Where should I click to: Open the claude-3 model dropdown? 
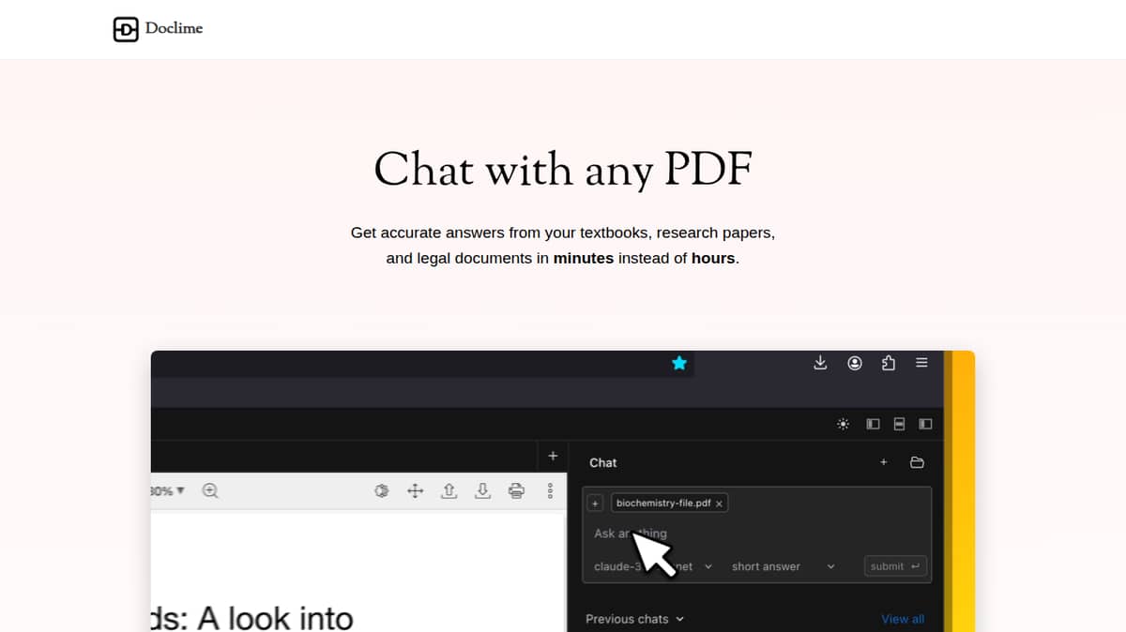pyautogui.click(x=653, y=566)
